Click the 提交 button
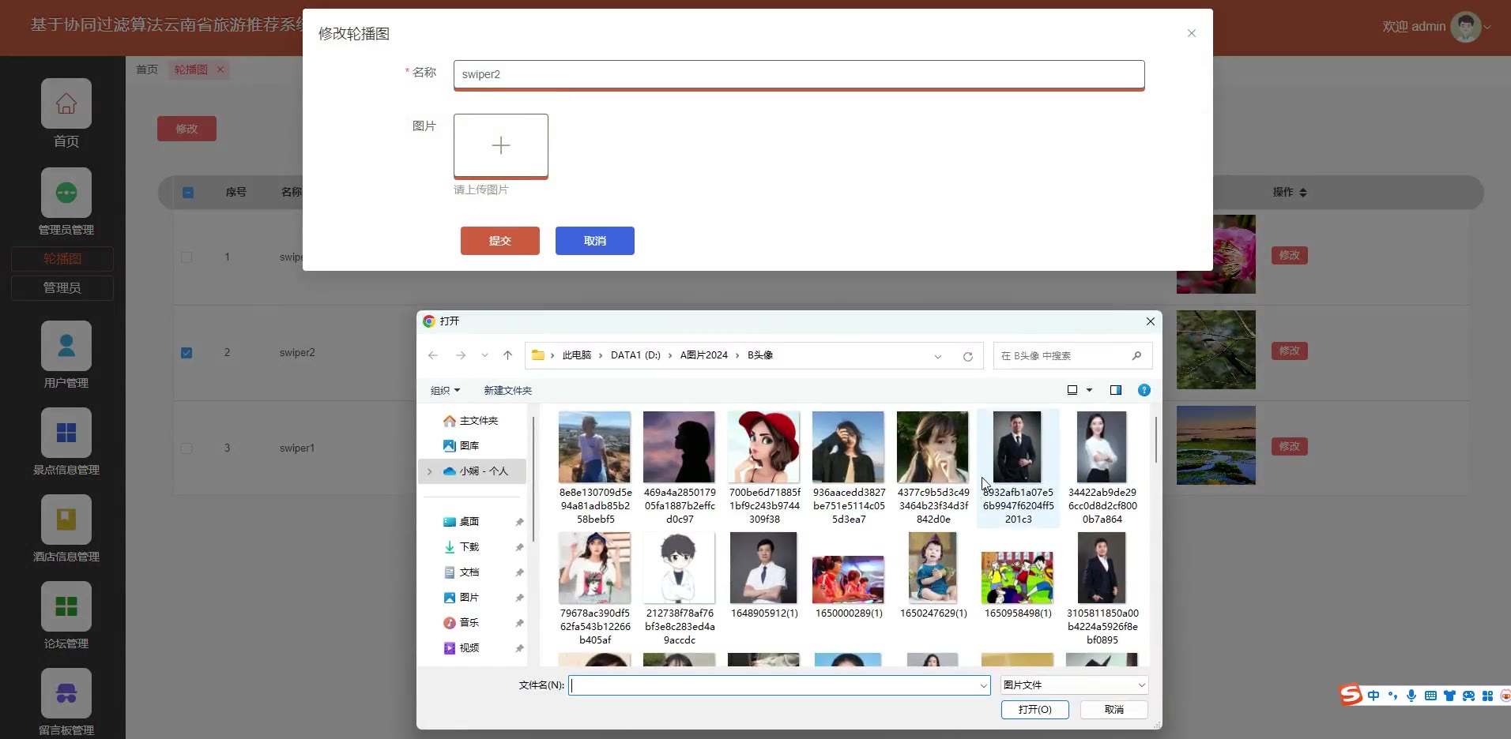Viewport: 1511px width, 739px height. click(x=500, y=241)
